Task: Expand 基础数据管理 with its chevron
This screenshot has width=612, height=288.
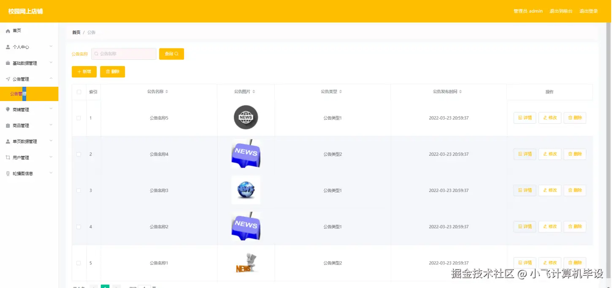Action: click(x=51, y=62)
